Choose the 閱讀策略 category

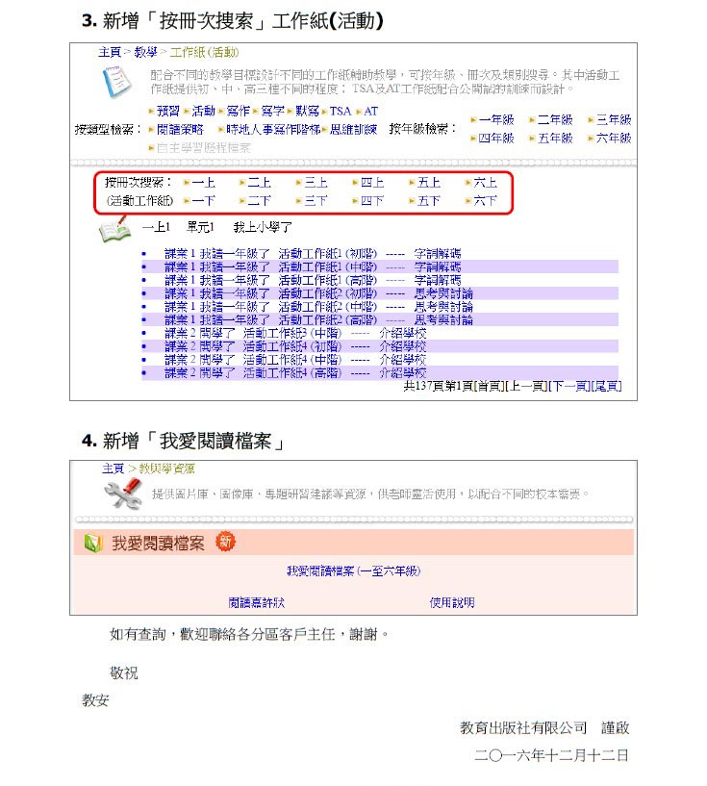[179, 129]
